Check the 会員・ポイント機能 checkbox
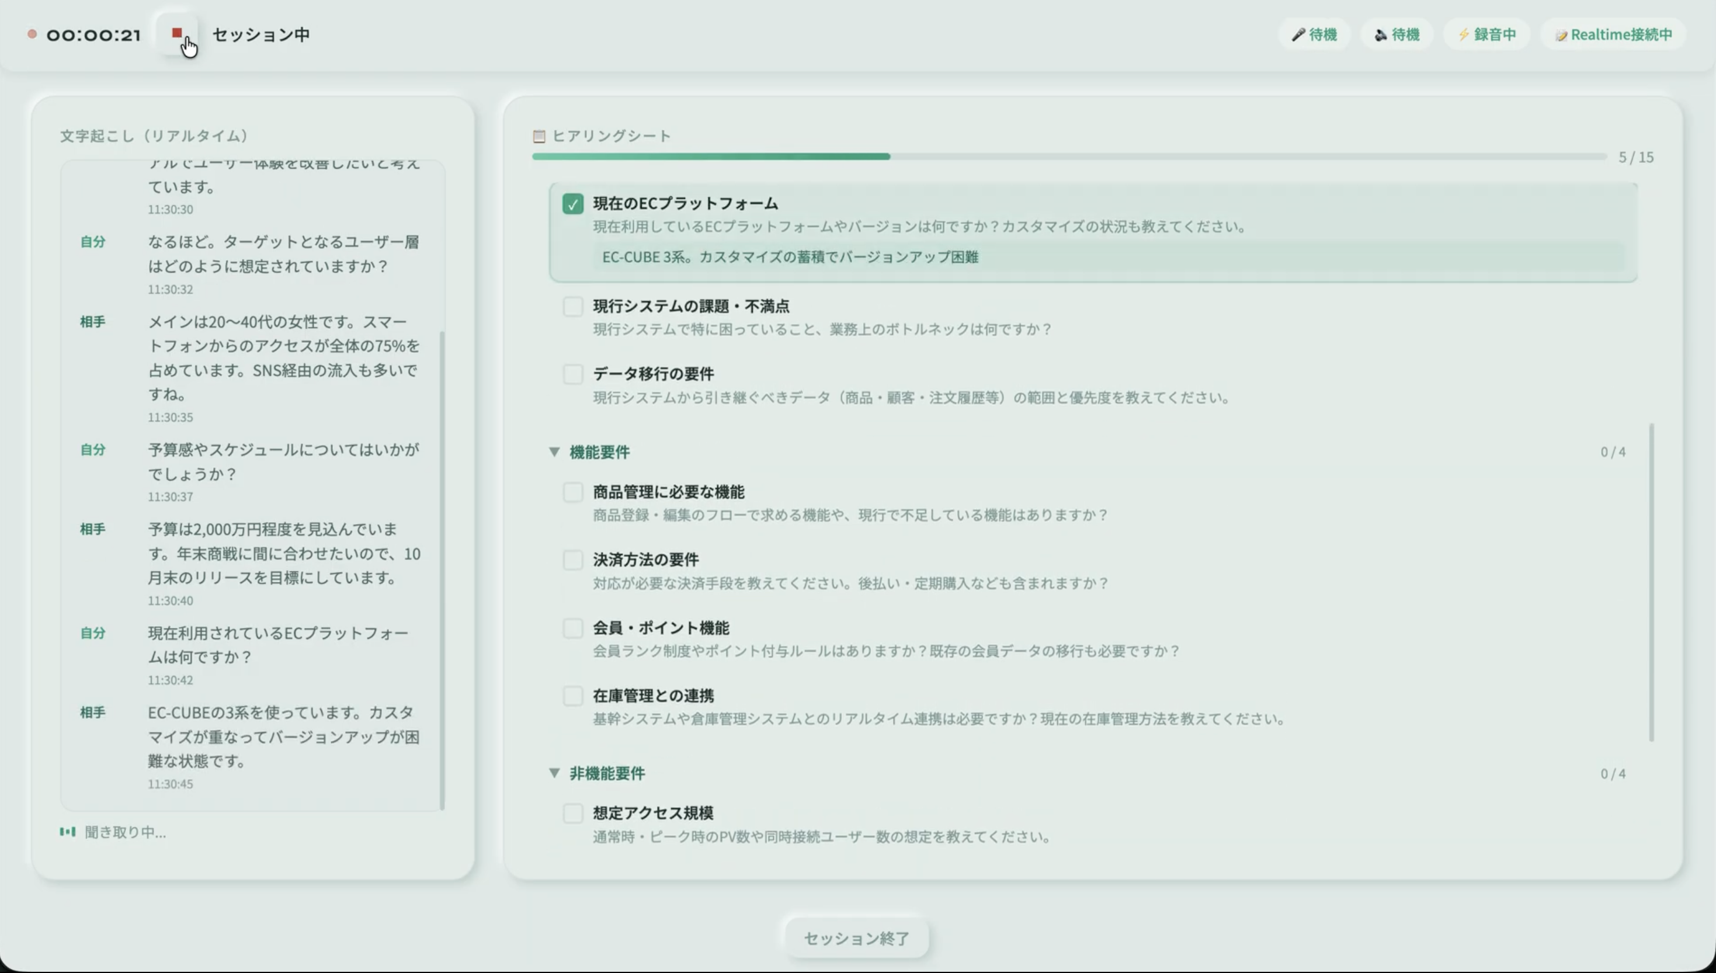 coord(572,628)
